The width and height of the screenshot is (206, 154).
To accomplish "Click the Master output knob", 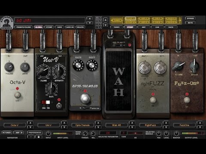I will tap(176, 134).
